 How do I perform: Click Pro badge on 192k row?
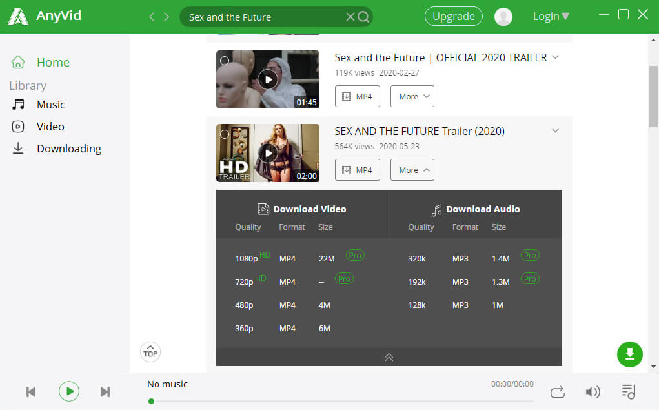click(530, 278)
